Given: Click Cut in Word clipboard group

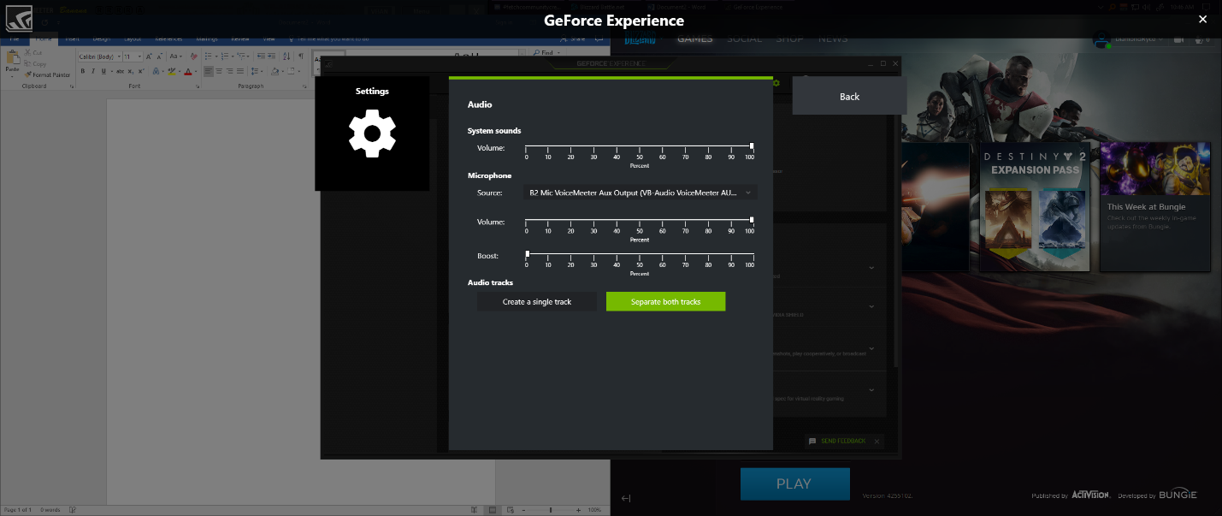Looking at the screenshot, I should 34,53.
